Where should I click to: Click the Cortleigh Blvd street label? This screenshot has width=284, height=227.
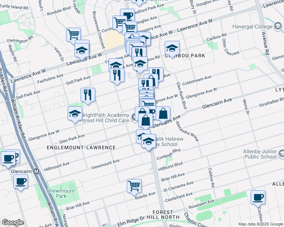(169, 154)
